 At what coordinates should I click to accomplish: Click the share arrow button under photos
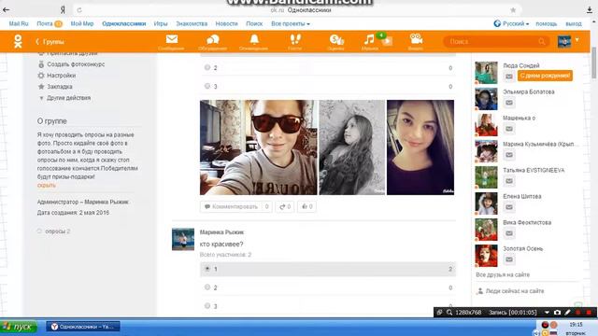285,206
